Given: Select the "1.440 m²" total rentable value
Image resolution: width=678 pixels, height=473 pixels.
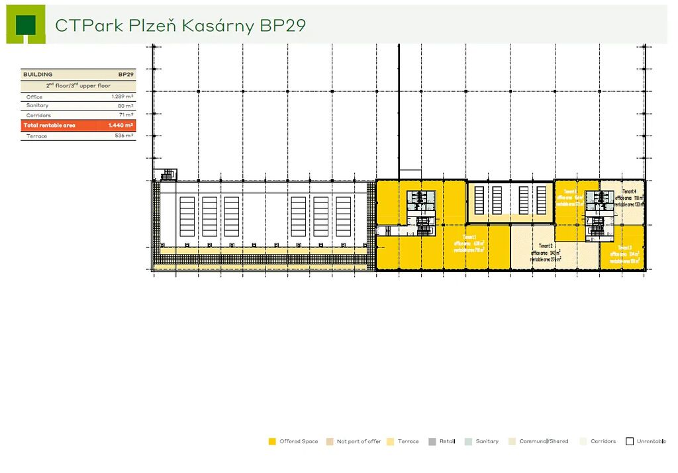Looking at the screenshot, I should point(121,125).
